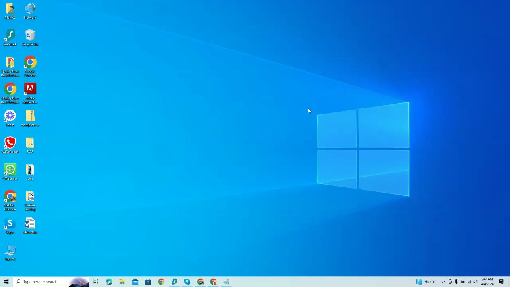Select the Recycle Bin desktop icon
Image resolution: width=510 pixels, height=287 pixels.
click(x=30, y=38)
